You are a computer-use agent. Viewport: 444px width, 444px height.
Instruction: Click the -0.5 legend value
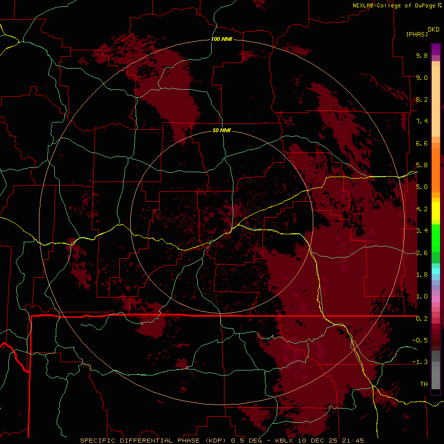tap(420, 340)
